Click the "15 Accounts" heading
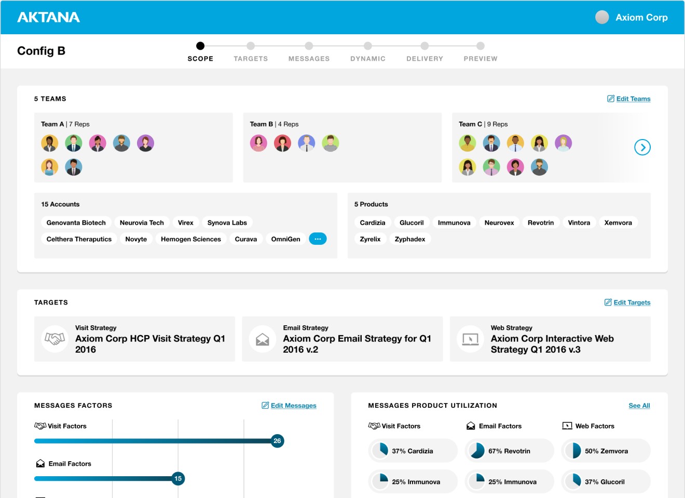Viewport: 685px width, 498px height. click(x=60, y=204)
